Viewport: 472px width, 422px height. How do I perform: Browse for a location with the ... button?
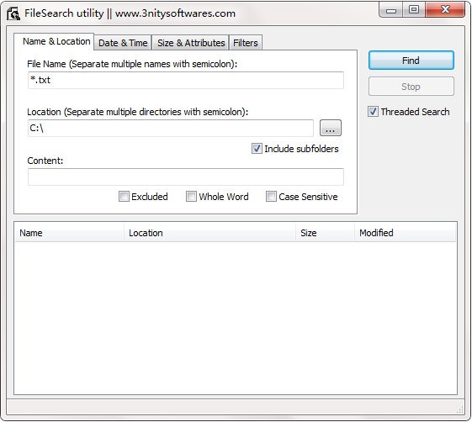[x=330, y=128]
